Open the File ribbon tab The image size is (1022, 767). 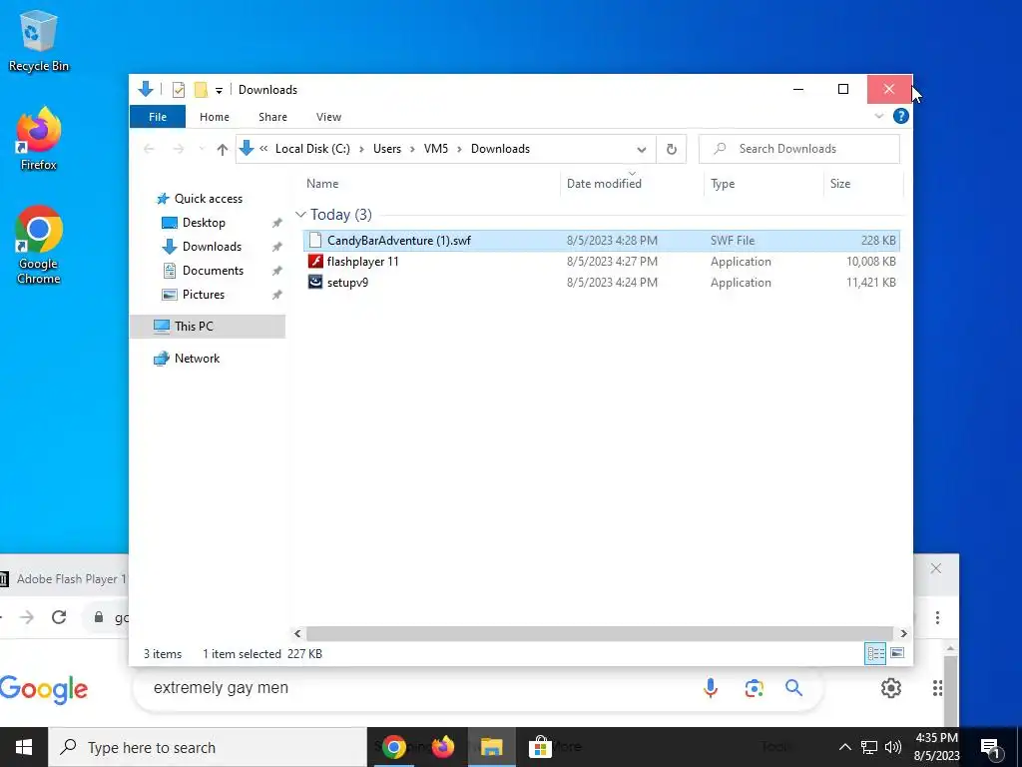pyautogui.click(x=158, y=117)
